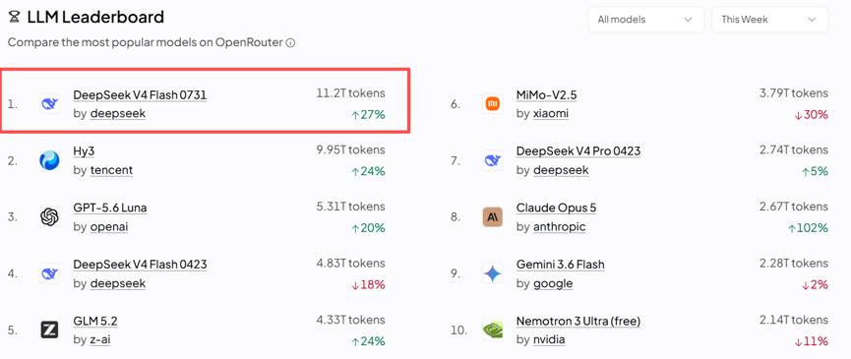Open the All models dropdown

pyautogui.click(x=645, y=20)
